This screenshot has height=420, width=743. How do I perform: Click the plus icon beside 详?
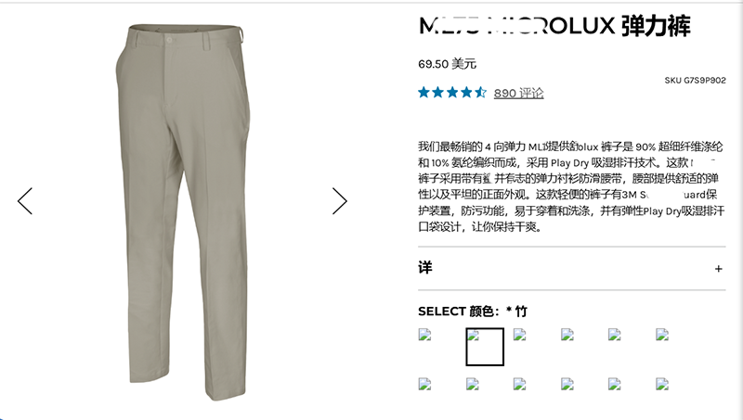click(x=718, y=269)
